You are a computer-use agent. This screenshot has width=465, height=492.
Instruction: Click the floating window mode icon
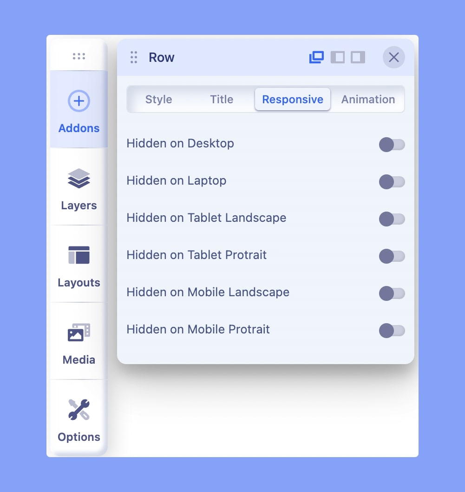[316, 57]
